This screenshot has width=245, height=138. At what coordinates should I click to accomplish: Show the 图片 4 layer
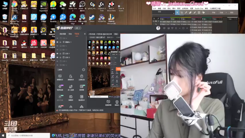tap(57, 46)
